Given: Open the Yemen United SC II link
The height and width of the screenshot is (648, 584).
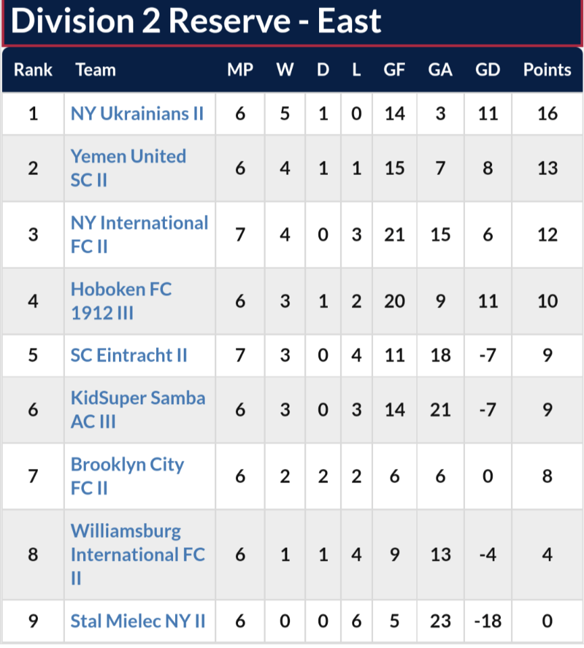Looking at the screenshot, I should tap(128, 168).
